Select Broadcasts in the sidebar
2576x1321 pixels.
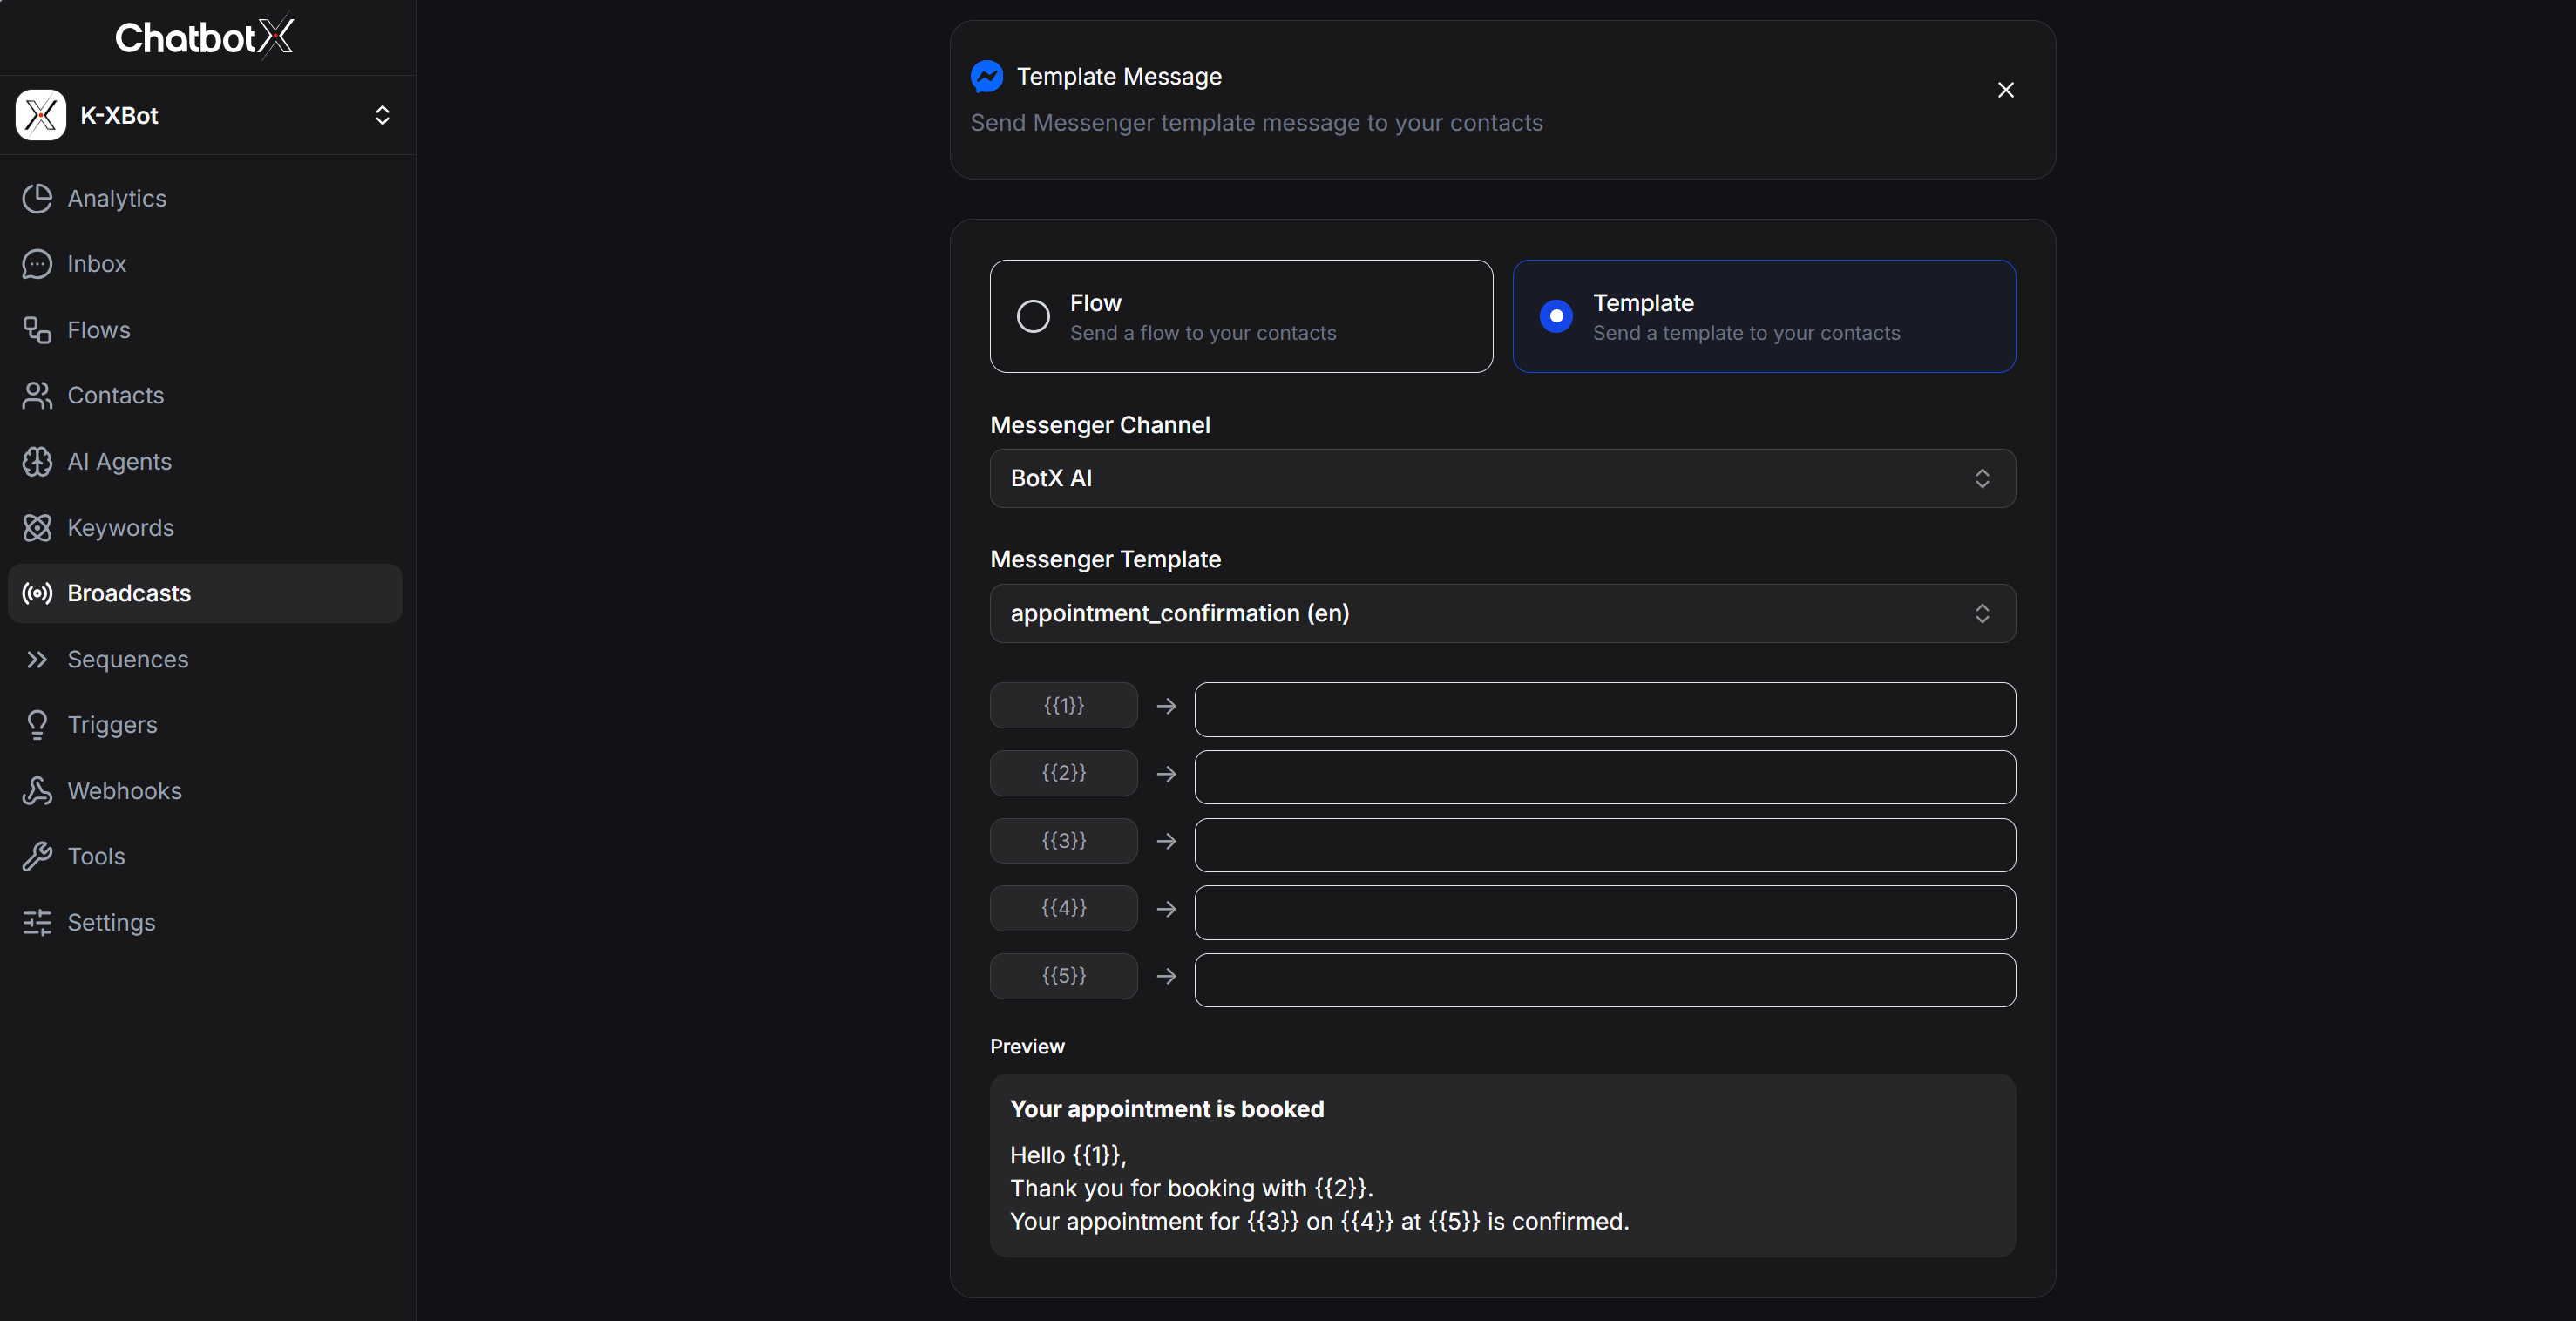pyautogui.click(x=205, y=593)
